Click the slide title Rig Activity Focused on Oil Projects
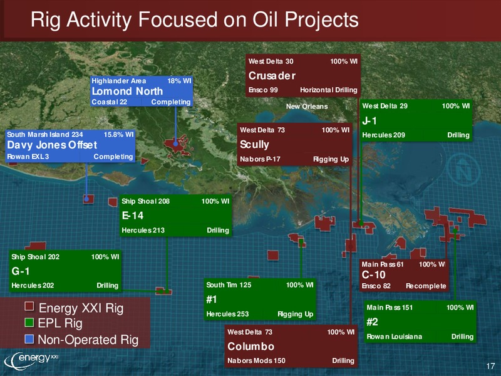 (x=194, y=20)
